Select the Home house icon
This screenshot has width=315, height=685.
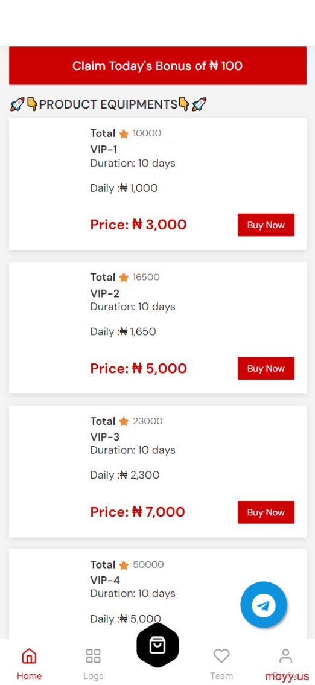point(30,656)
